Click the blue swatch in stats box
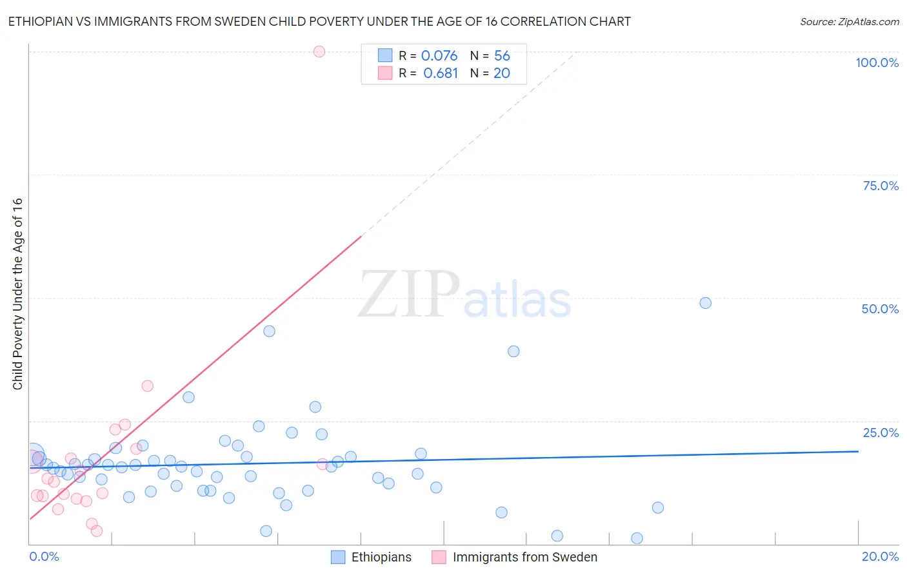Screen dimensions: 907x575 pyautogui.click(x=385, y=55)
